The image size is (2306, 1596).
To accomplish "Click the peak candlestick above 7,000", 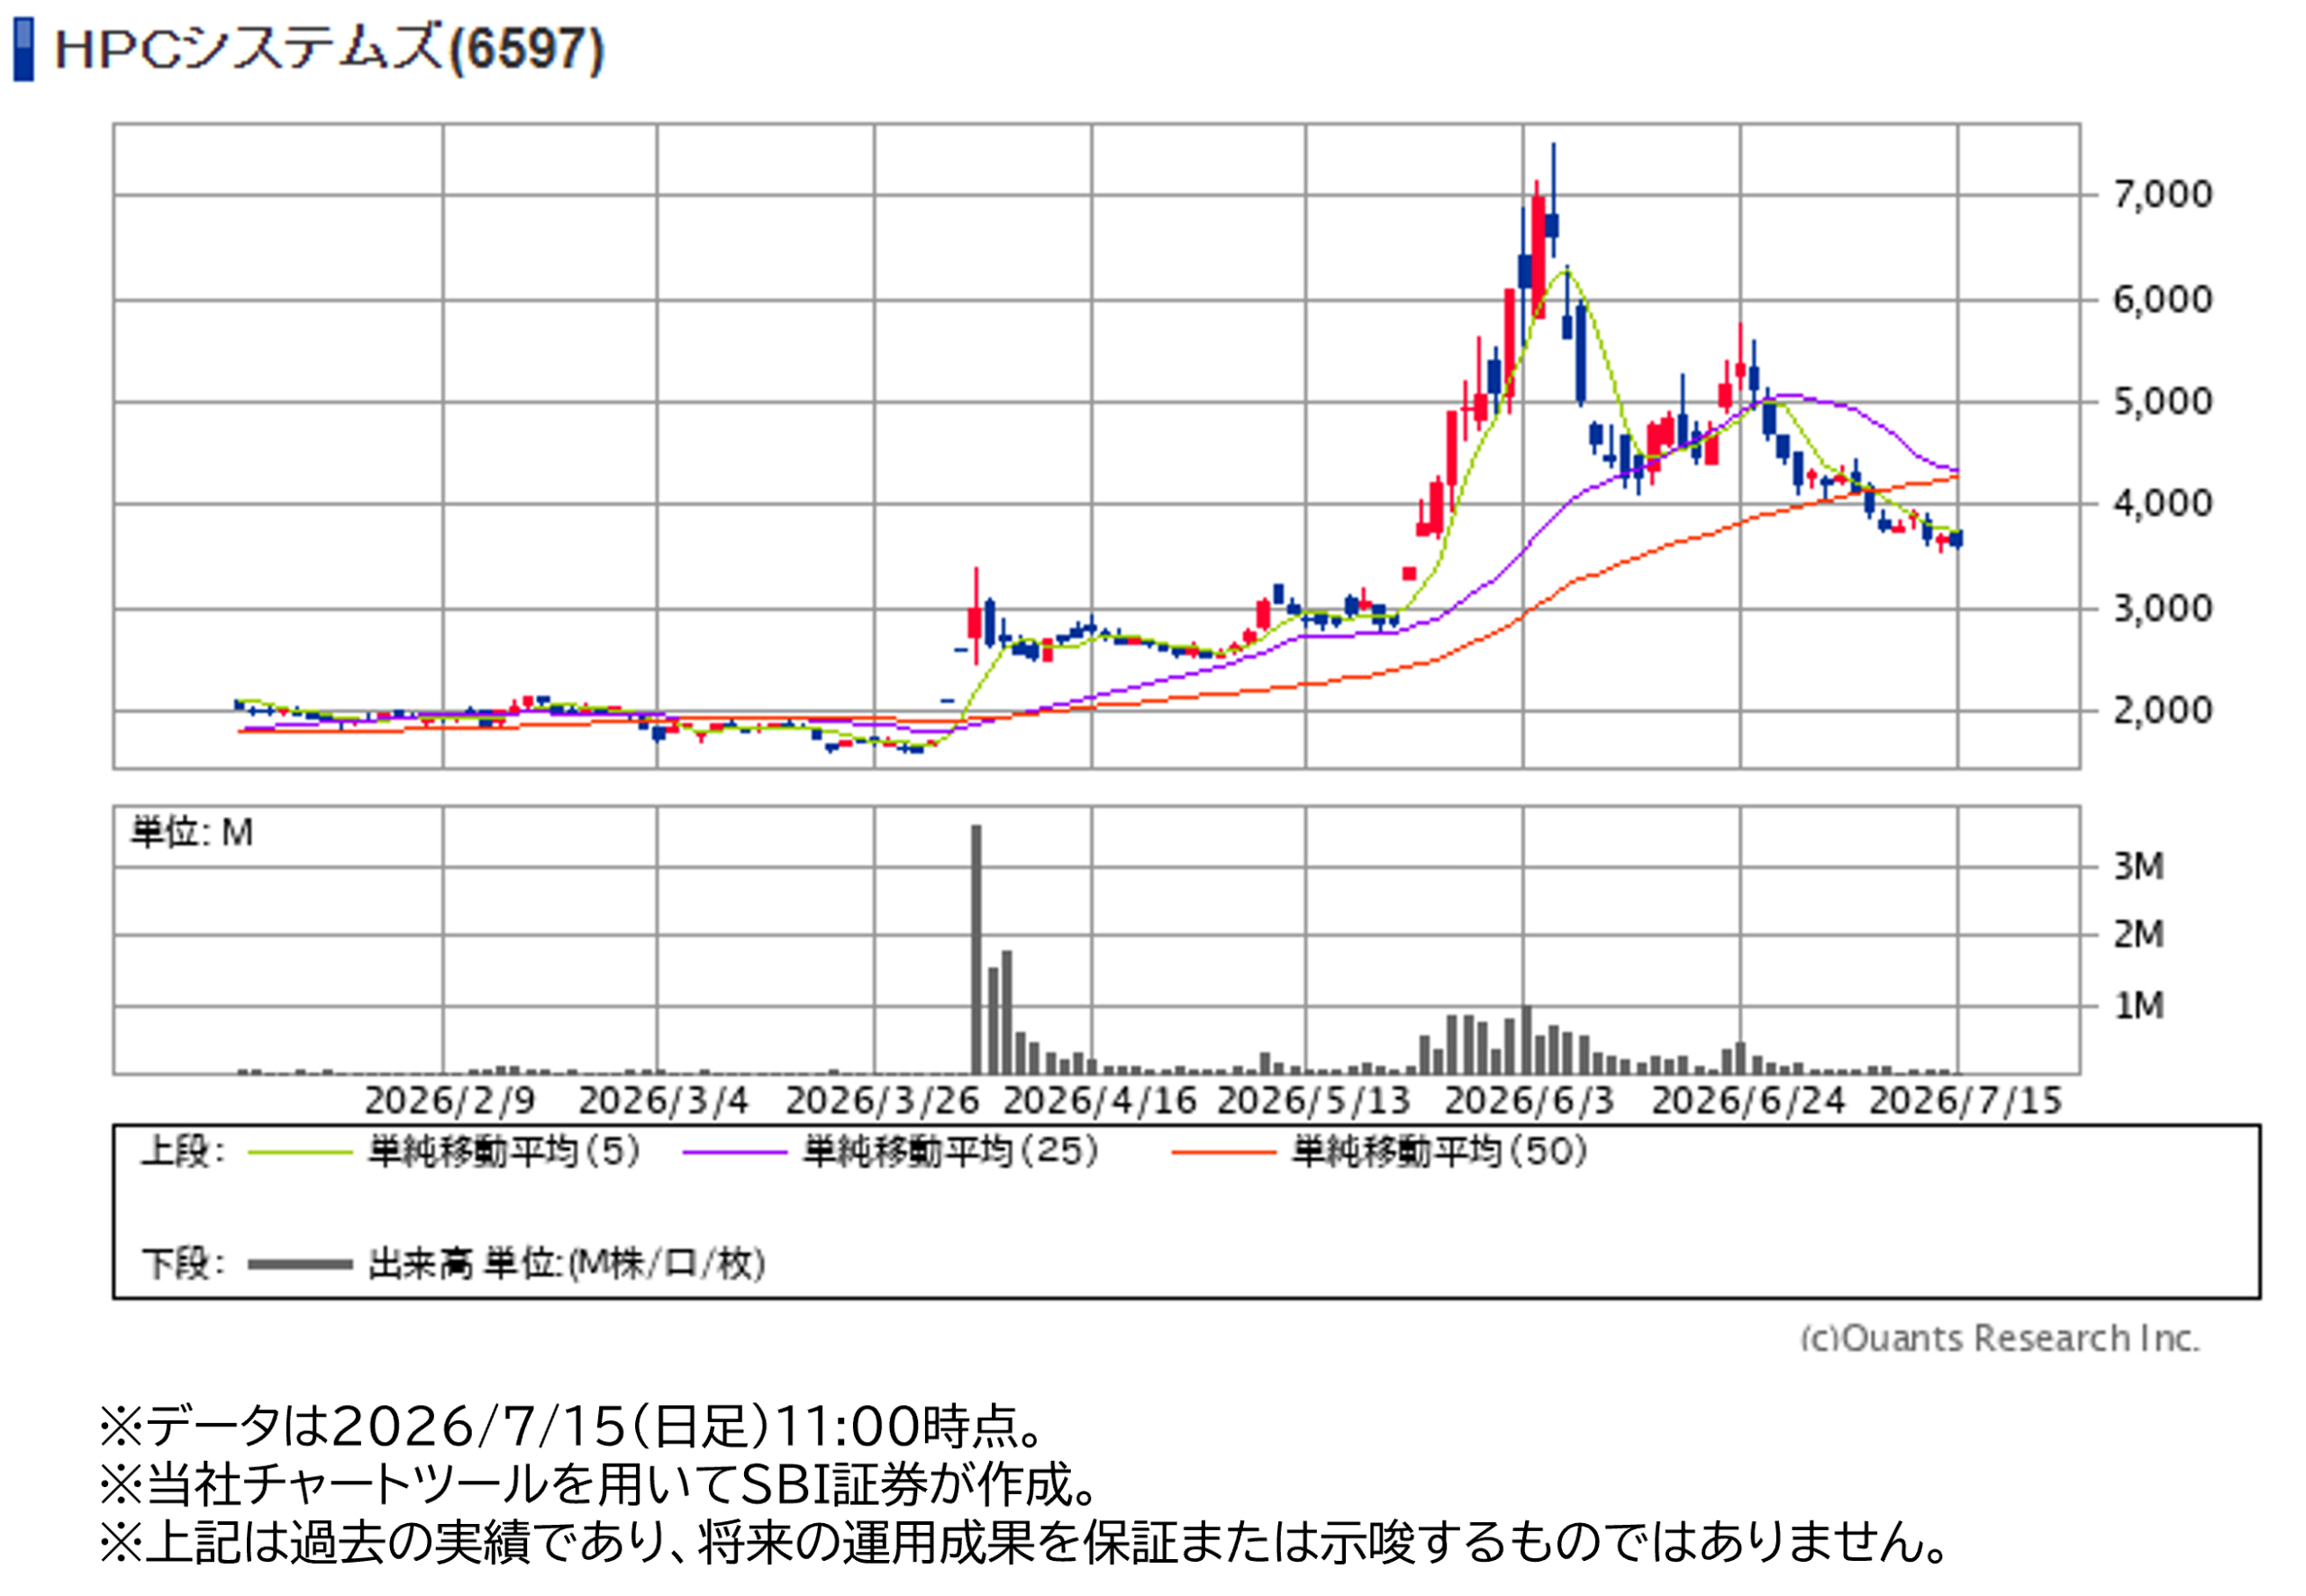I will pyautogui.click(x=1552, y=200).
